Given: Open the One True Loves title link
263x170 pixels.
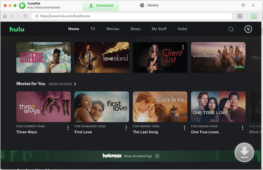Looking at the screenshot, I should click(x=205, y=132).
